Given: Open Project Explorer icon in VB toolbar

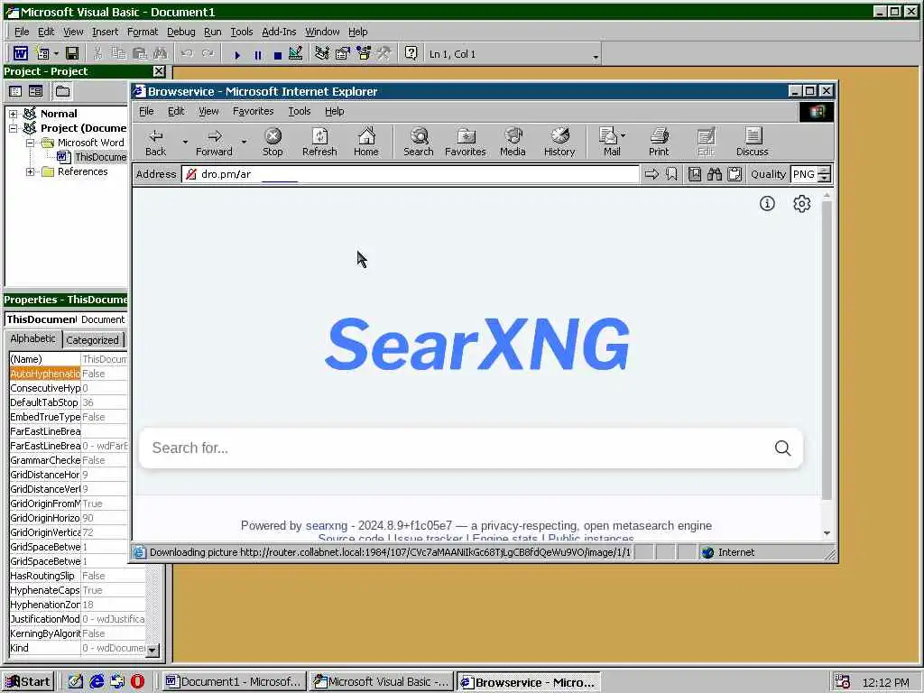Looking at the screenshot, I should (322, 53).
